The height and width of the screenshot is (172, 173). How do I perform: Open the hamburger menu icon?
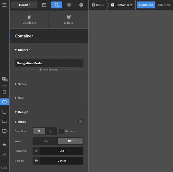tap(4, 5)
